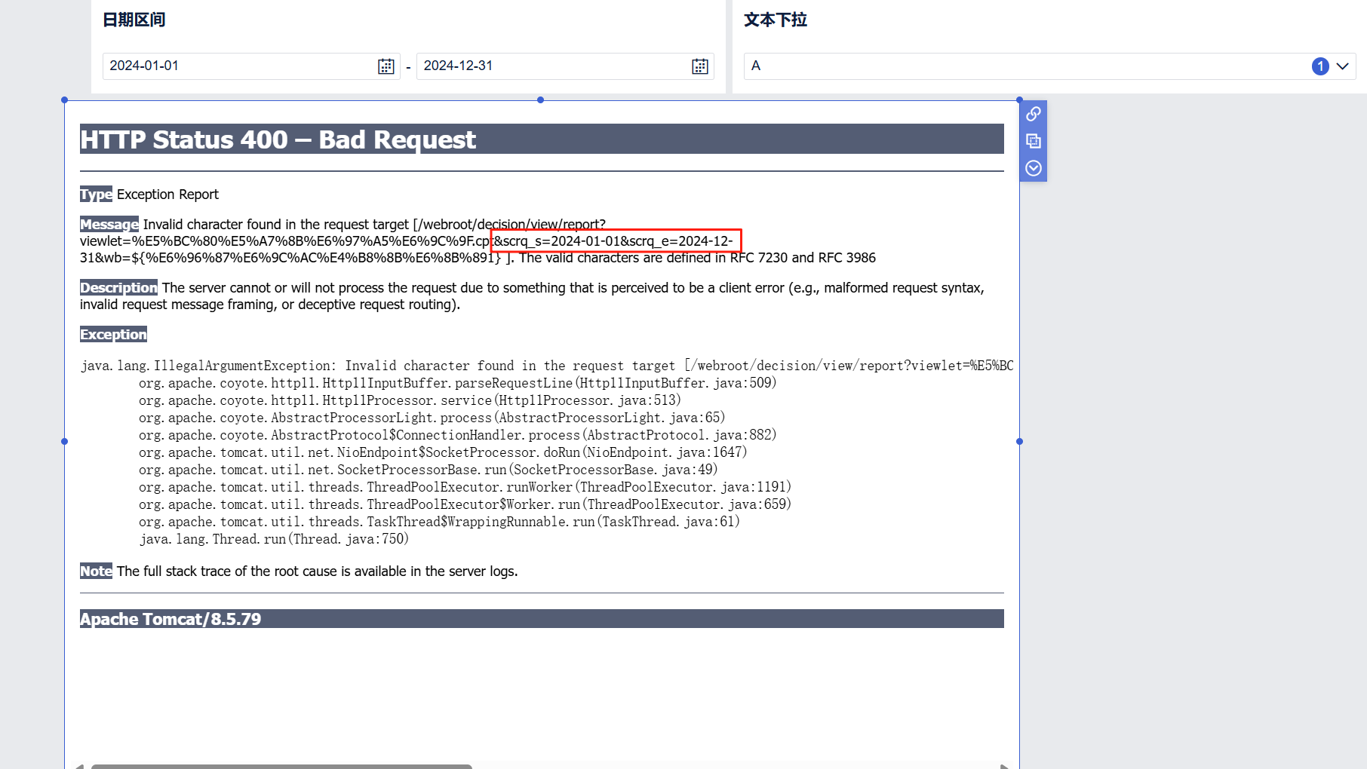Click the HTTP Status 400 – Bad Request heading
Viewport: 1367px width, 769px height.
click(x=278, y=139)
